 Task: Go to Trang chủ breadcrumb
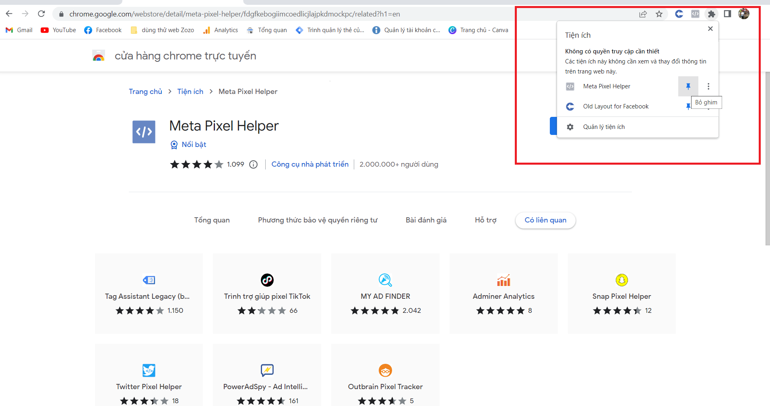click(145, 92)
